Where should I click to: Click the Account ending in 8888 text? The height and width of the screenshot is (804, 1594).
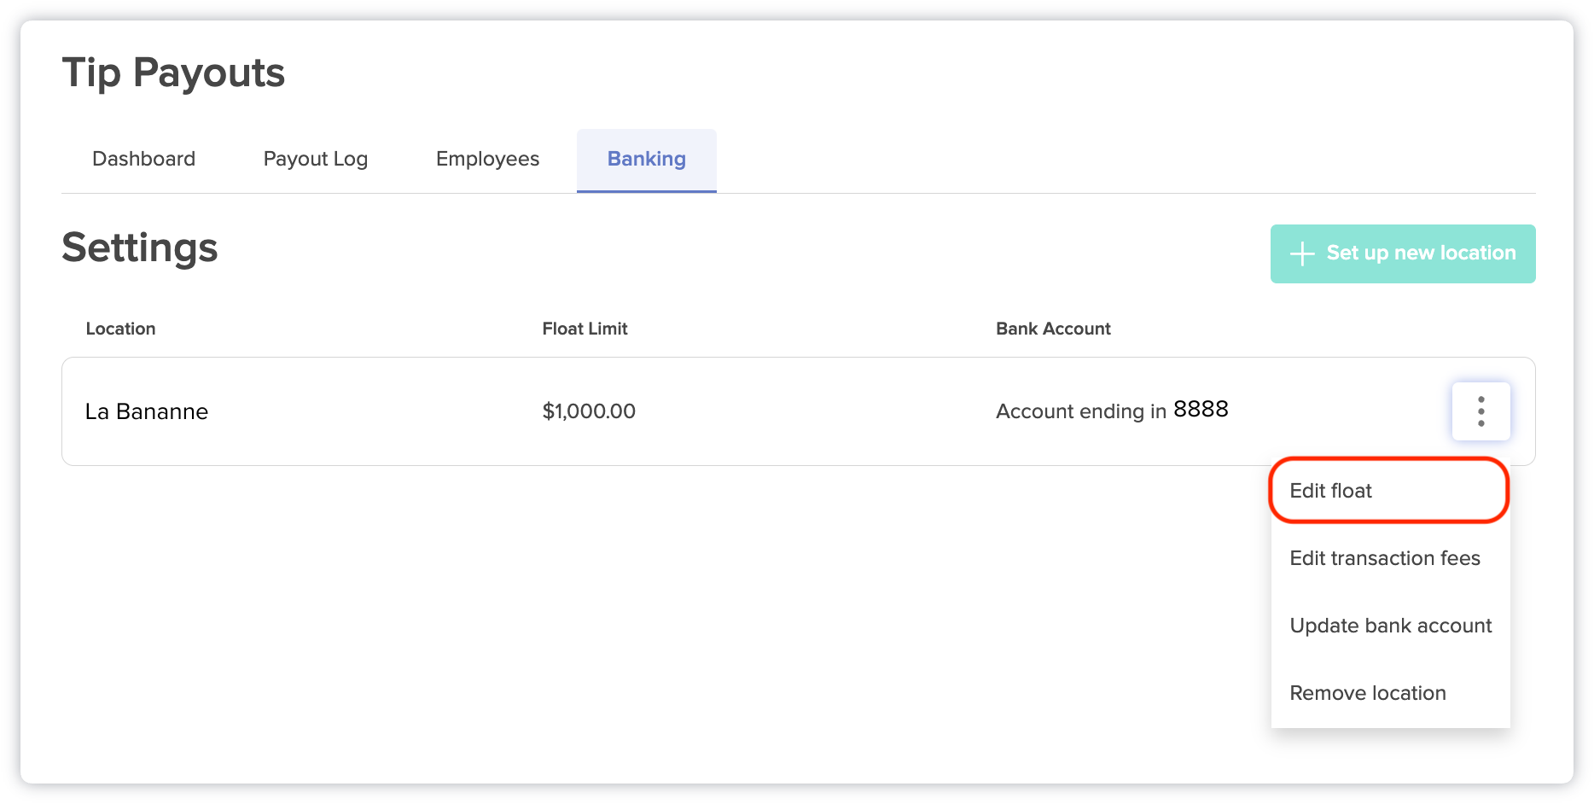[x=1111, y=410]
